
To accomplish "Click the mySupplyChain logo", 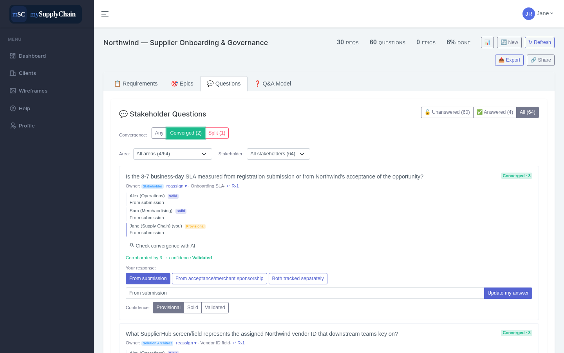I will pyautogui.click(x=45, y=14).
